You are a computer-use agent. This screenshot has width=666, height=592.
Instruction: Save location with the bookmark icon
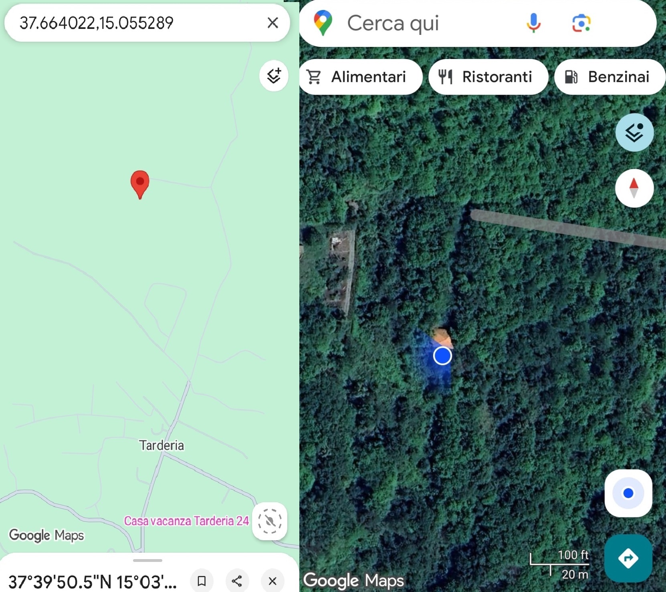pyautogui.click(x=202, y=581)
